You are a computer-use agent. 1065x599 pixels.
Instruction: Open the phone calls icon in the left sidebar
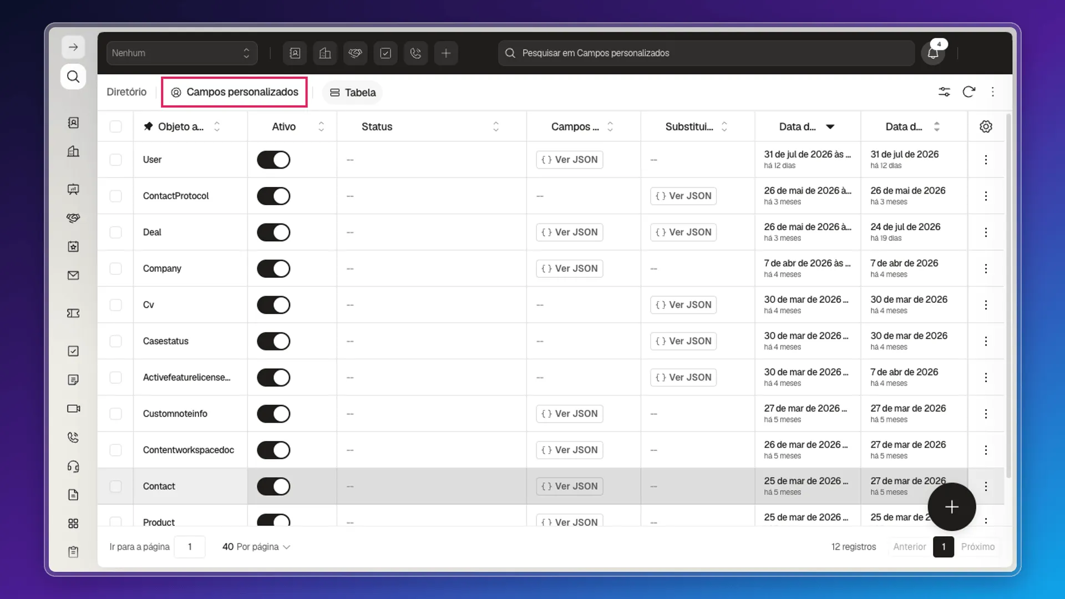[x=73, y=438]
